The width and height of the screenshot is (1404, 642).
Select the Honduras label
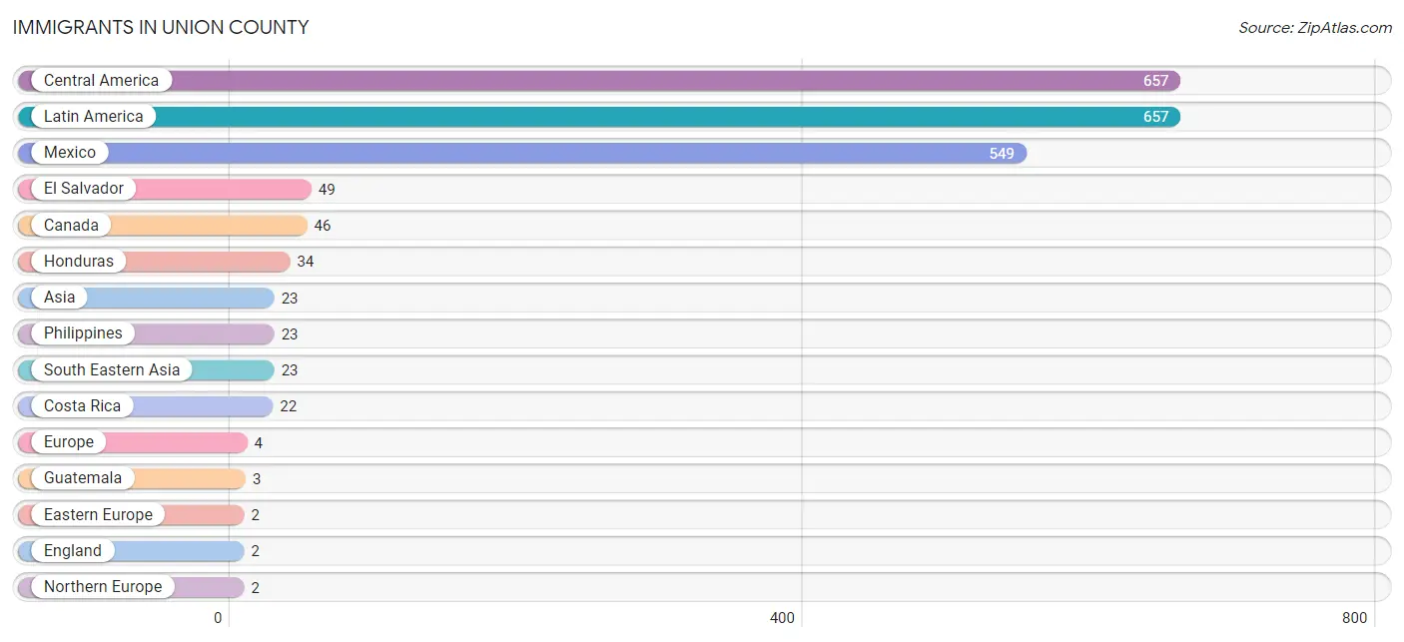pyautogui.click(x=79, y=262)
